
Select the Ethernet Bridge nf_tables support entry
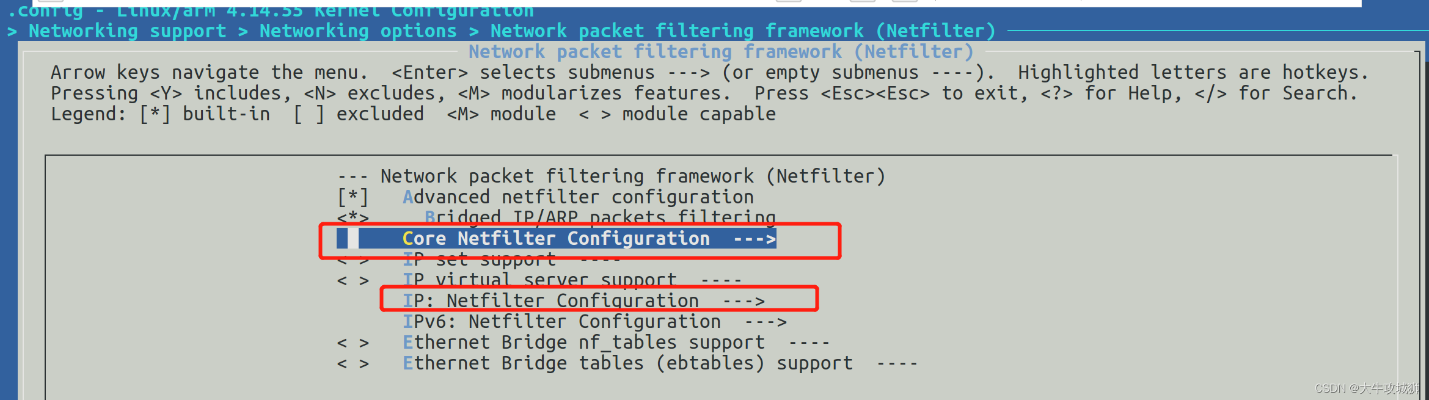coord(585,342)
